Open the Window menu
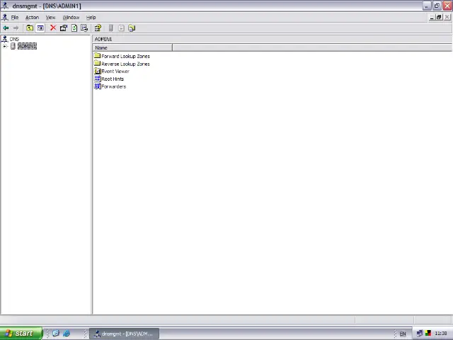The height and width of the screenshot is (340, 453). point(71,17)
